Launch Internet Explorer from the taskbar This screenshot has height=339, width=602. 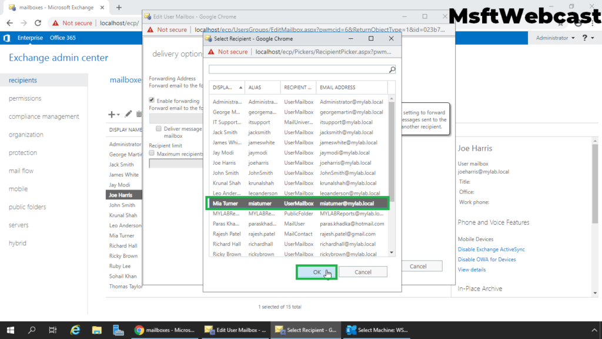click(75, 330)
